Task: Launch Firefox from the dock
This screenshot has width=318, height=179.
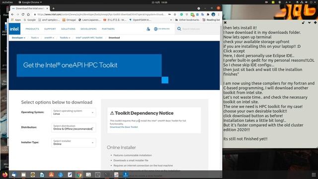Action: 5,175
